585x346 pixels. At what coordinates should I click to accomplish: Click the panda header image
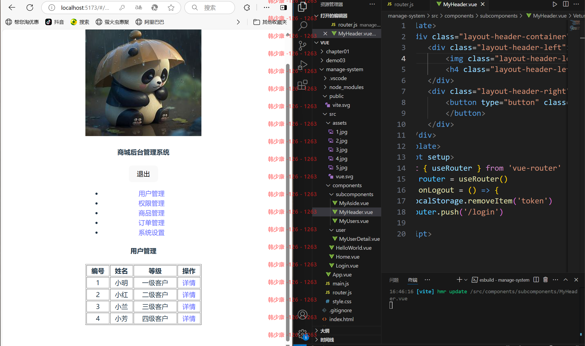tap(143, 83)
